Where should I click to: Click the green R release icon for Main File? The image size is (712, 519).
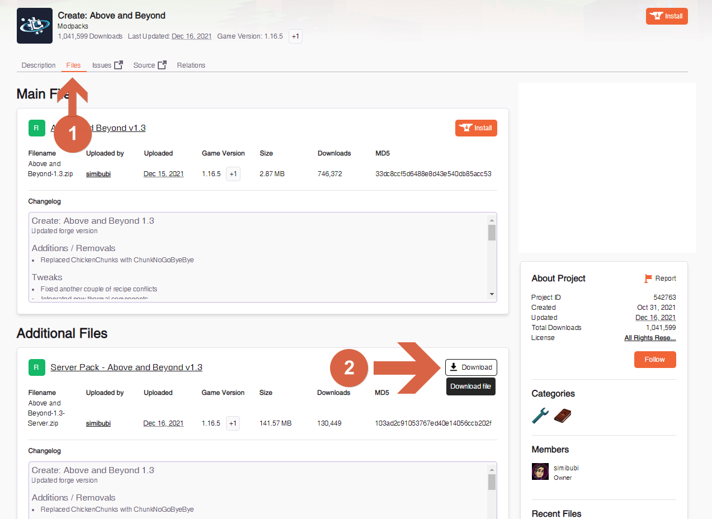(x=36, y=128)
